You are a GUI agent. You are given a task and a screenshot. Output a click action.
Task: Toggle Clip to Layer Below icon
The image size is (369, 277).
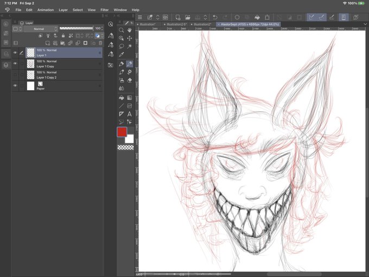pyautogui.click(x=41, y=36)
